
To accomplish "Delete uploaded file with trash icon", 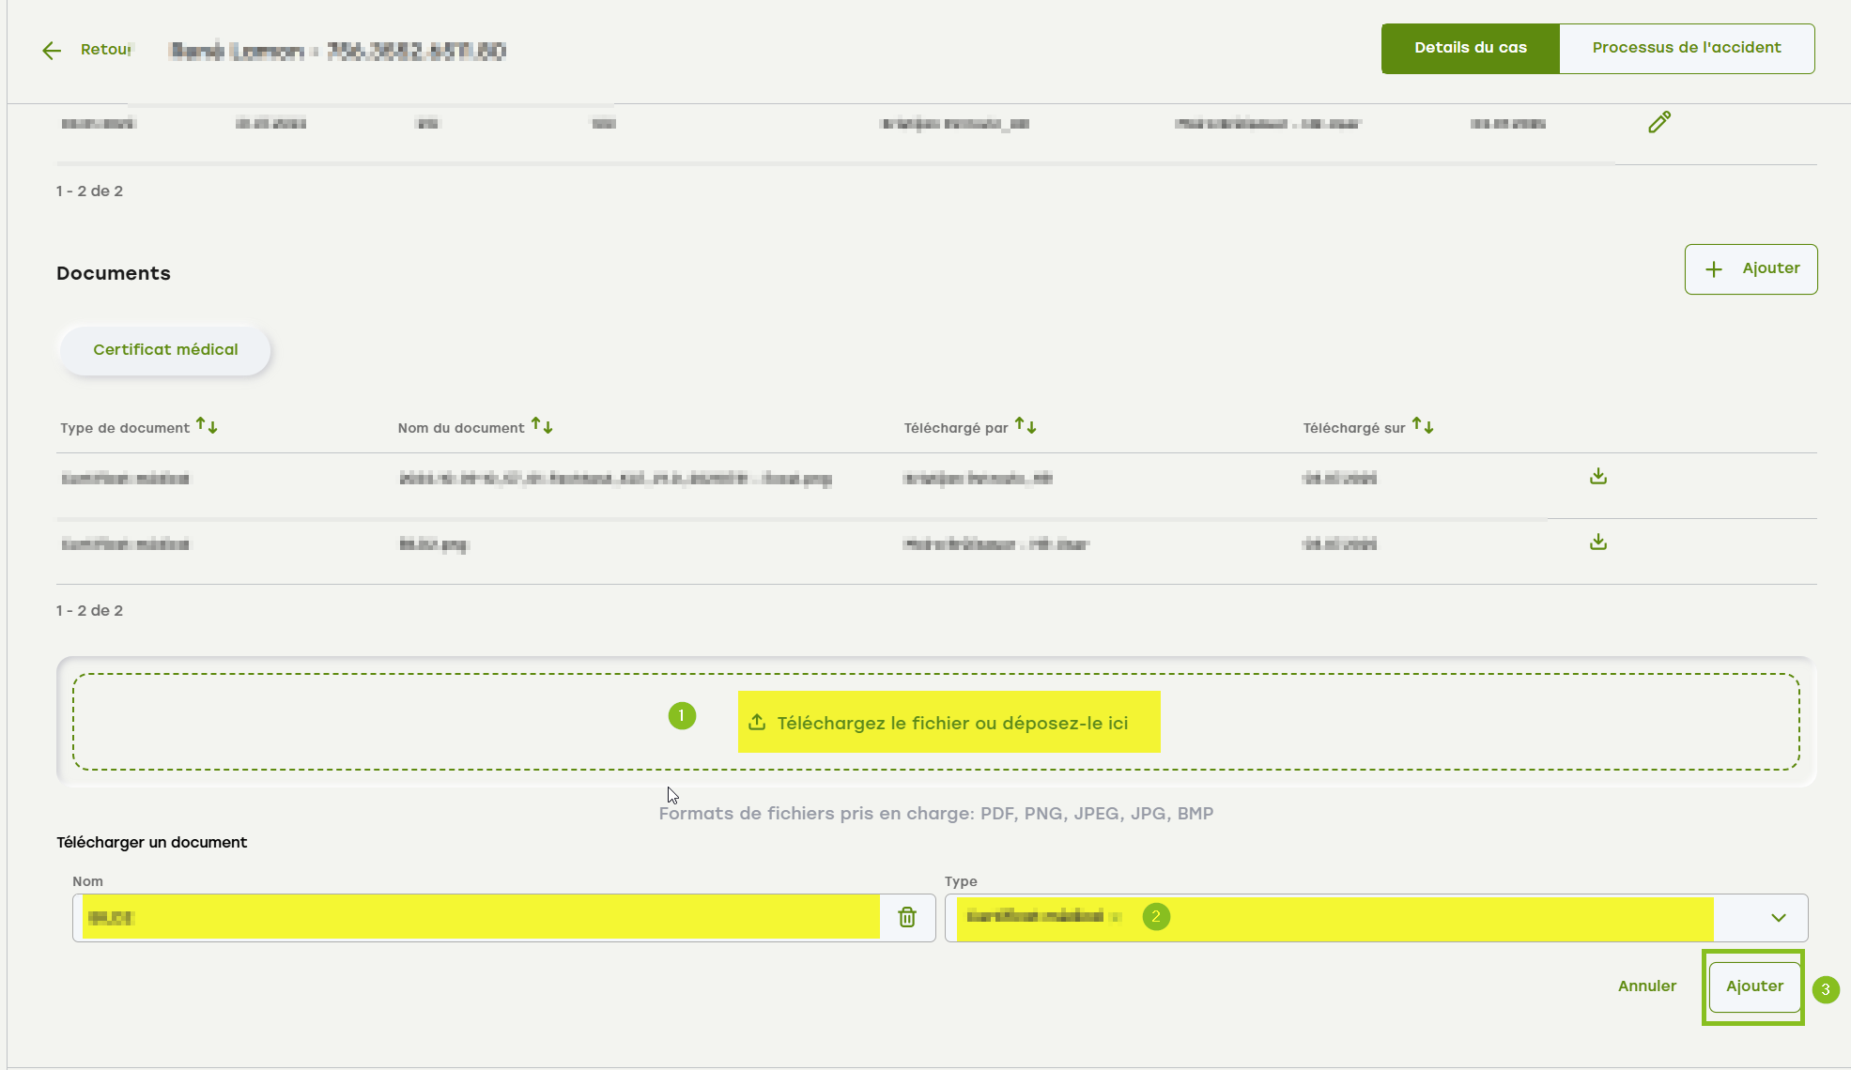I will (x=907, y=917).
